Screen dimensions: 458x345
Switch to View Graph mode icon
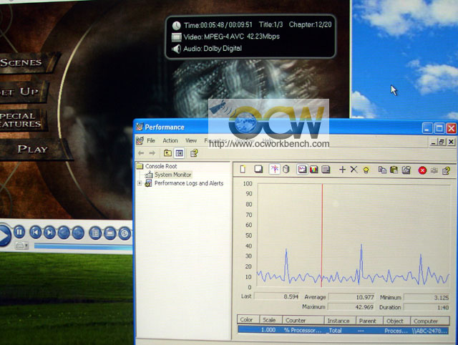[302, 170]
